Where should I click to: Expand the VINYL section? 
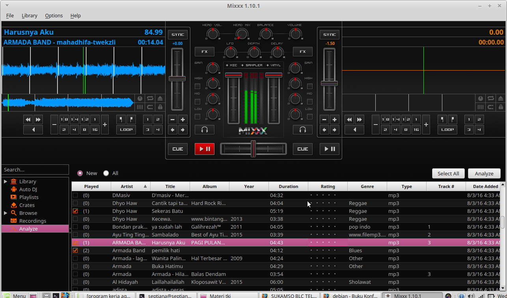pyautogui.click(x=274, y=65)
